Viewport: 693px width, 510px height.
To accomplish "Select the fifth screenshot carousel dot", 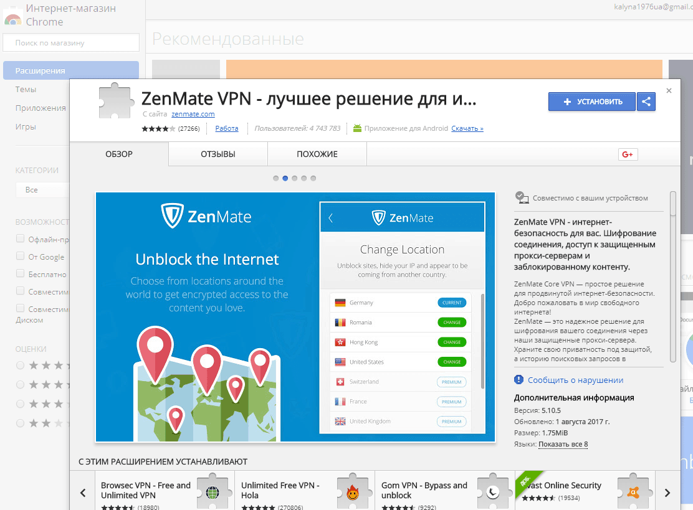I will (x=313, y=178).
